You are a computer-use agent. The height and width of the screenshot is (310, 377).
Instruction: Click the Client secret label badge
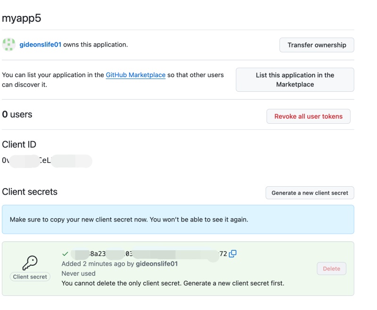click(x=30, y=277)
